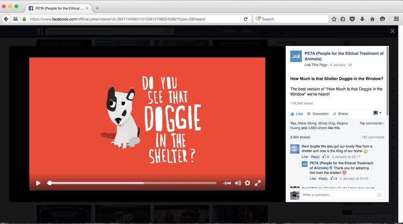403x224 pixels.
Task: Click the 174,346 Views count
Action: [302, 104]
